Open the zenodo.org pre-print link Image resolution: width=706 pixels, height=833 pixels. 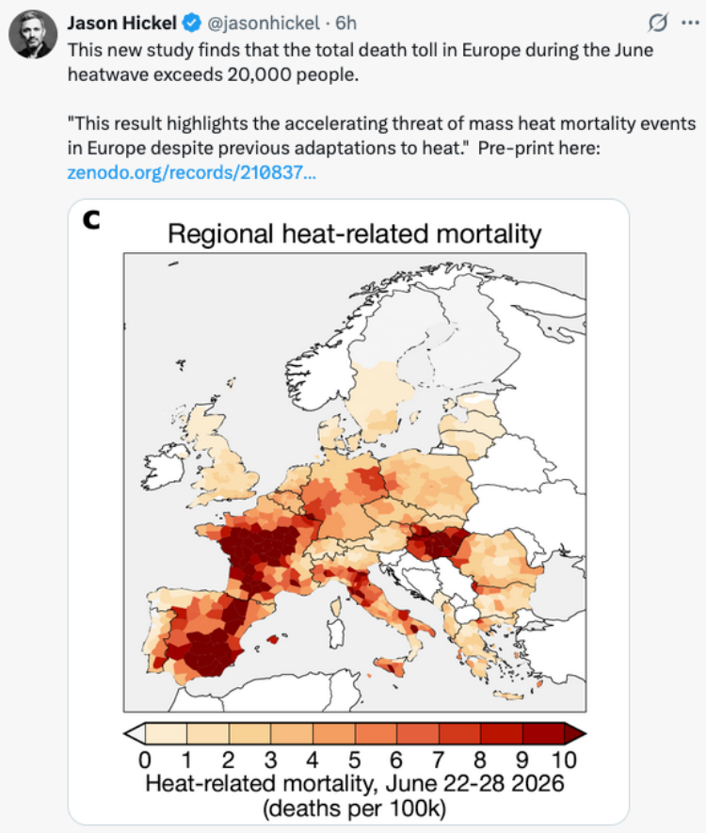click(x=192, y=172)
